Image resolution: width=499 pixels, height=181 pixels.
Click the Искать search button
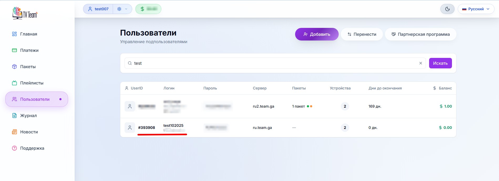pos(440,63)
